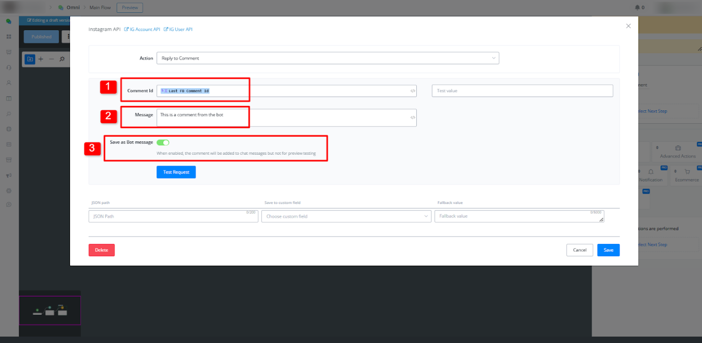Screen dimensions: 702x343
Task: Click the zoom in plus icon
Action: (x=41, y=59)
